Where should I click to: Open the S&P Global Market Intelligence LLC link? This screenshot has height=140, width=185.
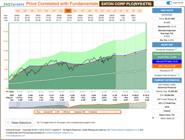pos(123,130)
